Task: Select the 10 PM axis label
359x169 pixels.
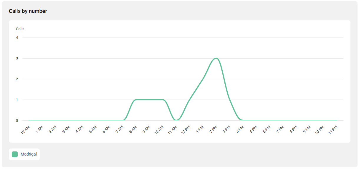Action: (319, 129)
